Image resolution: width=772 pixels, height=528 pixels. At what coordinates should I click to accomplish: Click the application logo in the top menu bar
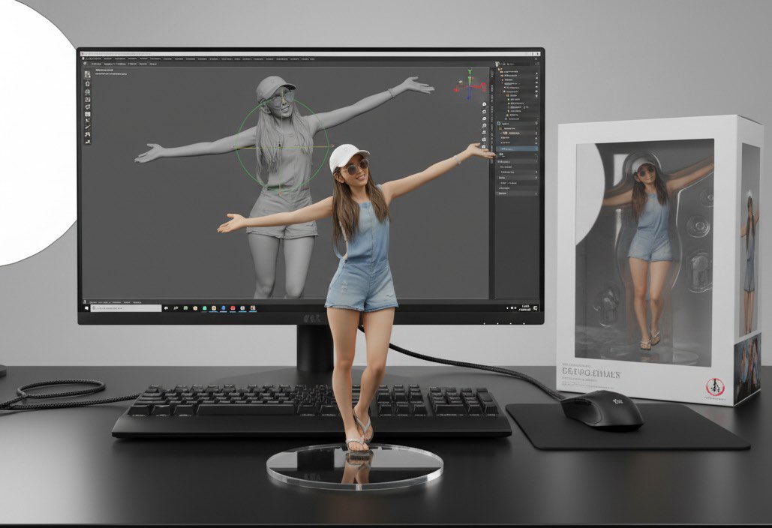pos(83,58)
